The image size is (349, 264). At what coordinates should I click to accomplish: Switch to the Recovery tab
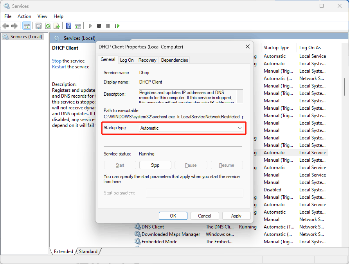(148, 60)
